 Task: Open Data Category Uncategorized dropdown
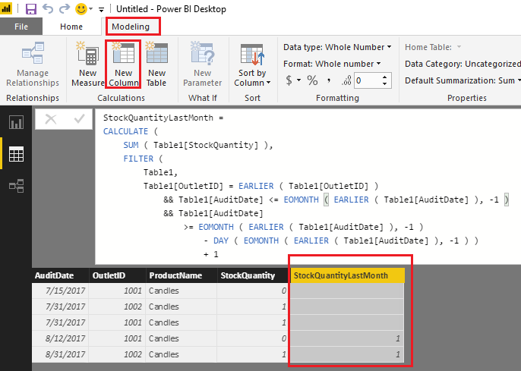click(463, 64)
